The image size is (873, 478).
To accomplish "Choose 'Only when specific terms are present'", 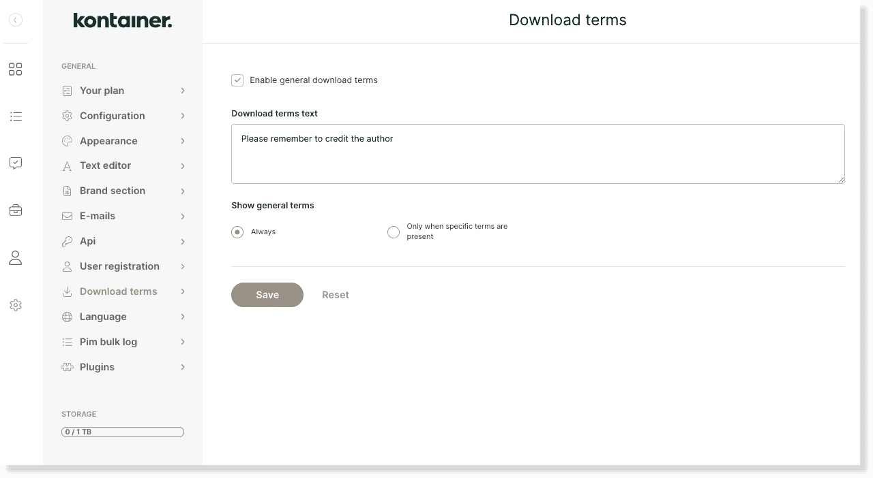I will coord(394,232).
